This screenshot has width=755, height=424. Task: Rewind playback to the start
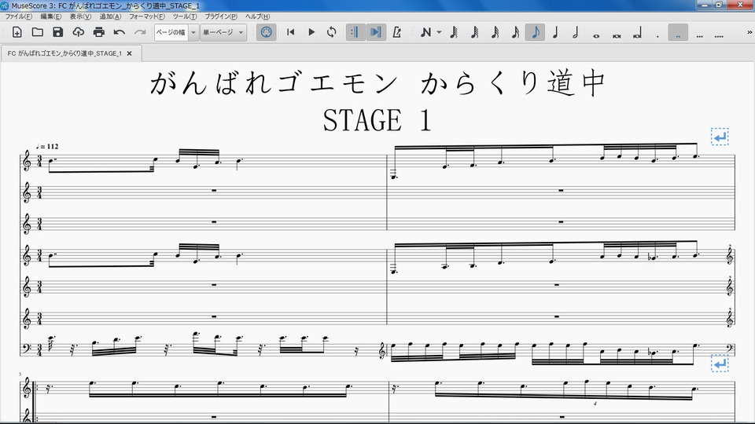click(290, 32)
